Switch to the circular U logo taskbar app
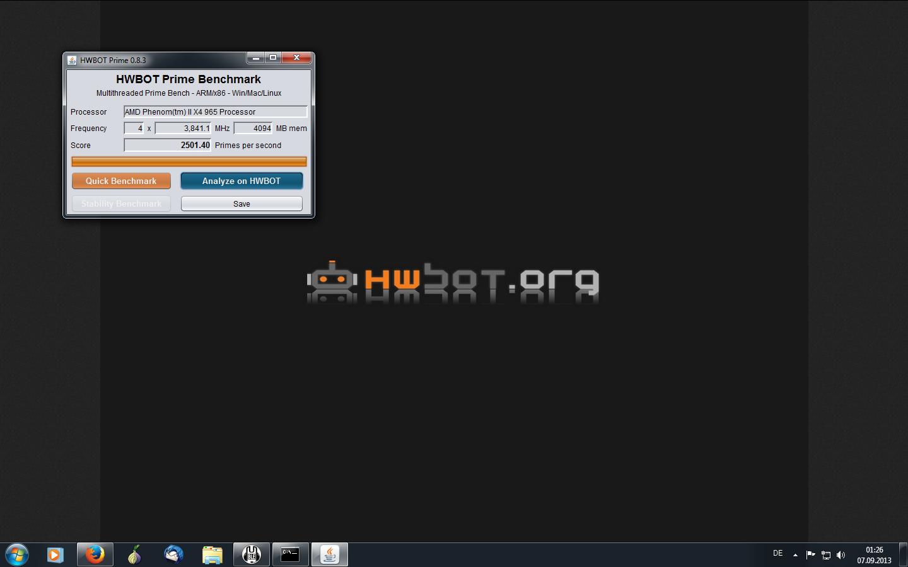This screenshot has height=567, width=908. (x=252, y=554)
